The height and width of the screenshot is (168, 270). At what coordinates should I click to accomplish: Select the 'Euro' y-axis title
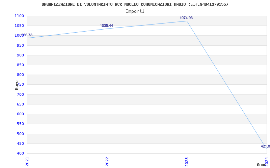pos(17,85)
